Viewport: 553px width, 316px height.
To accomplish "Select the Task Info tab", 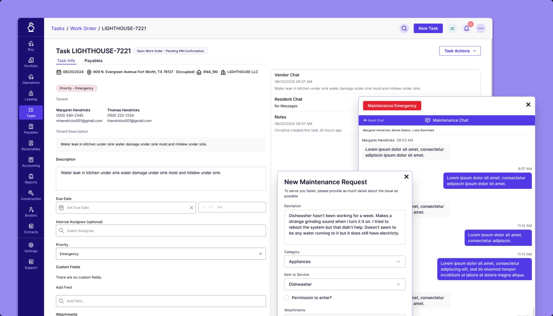I will (66, 61).
